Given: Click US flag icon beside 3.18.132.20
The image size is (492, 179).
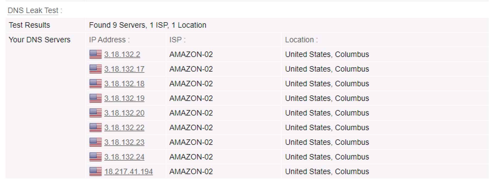Looking at the screenshot, I should (96, 113).
